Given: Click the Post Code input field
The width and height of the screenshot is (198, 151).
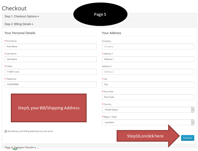Looking at the screenshot, I should [148, 97].
